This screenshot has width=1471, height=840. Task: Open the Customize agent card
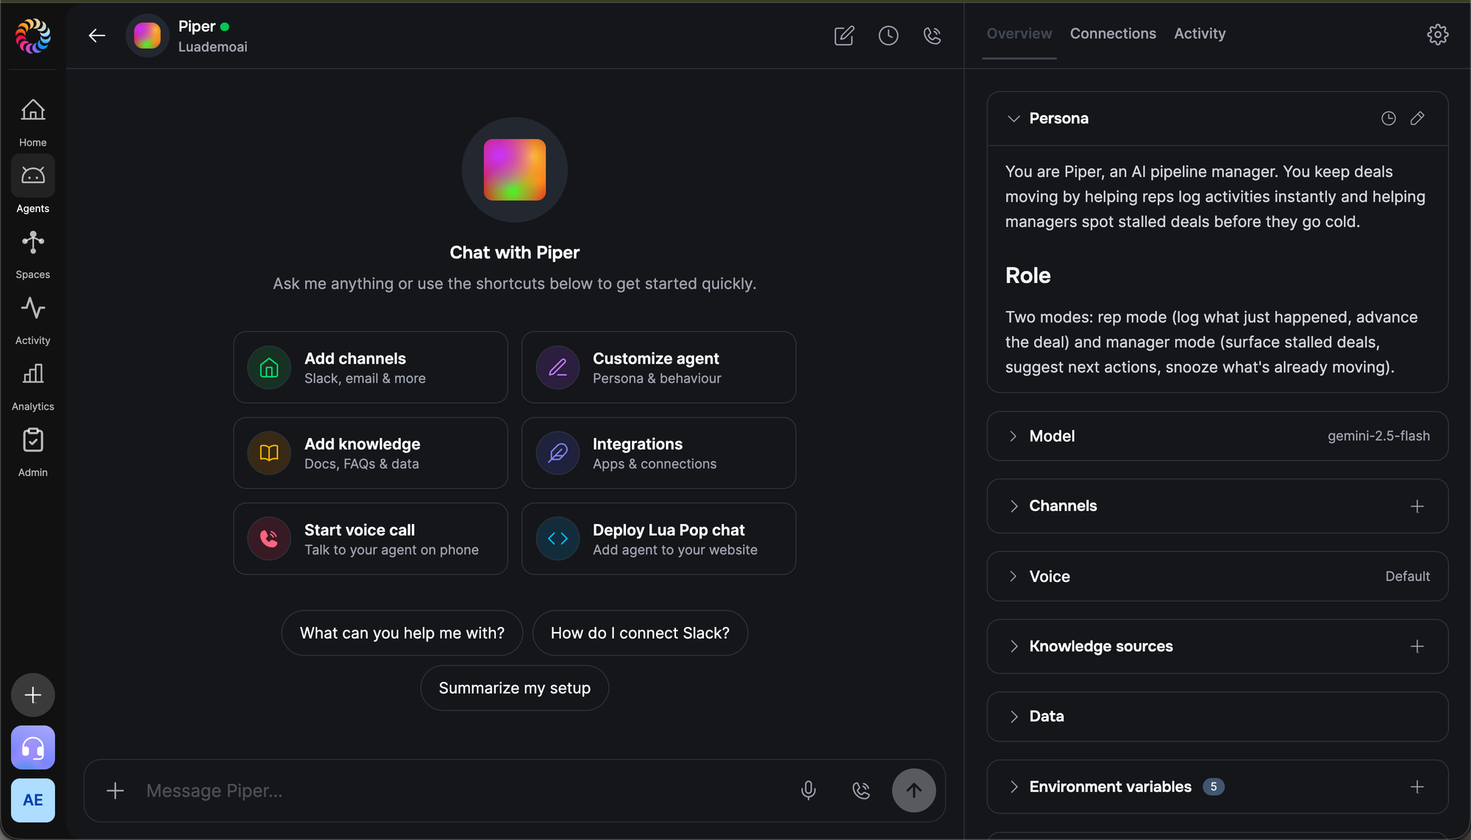(659, 367)
